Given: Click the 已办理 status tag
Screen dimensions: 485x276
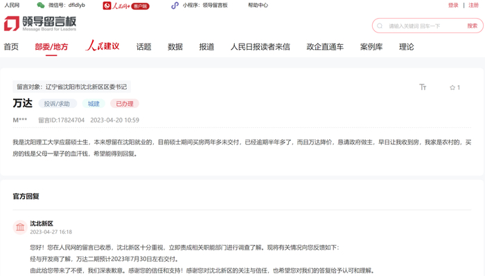Looking at the screenshot, I should [125, 104].
